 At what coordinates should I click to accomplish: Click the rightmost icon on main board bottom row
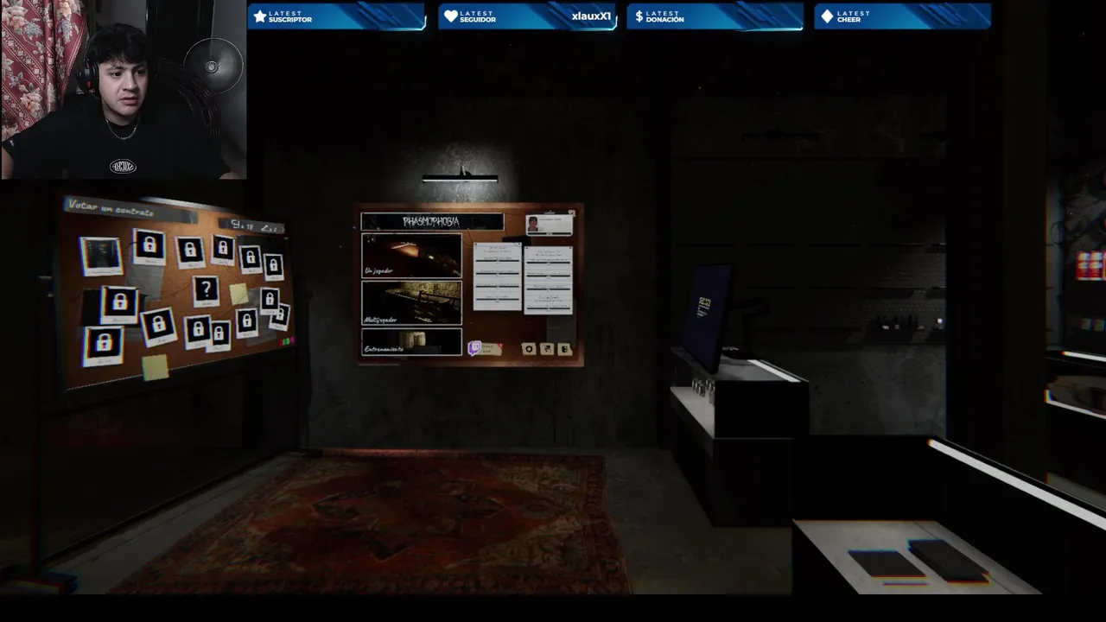[565, 349]
